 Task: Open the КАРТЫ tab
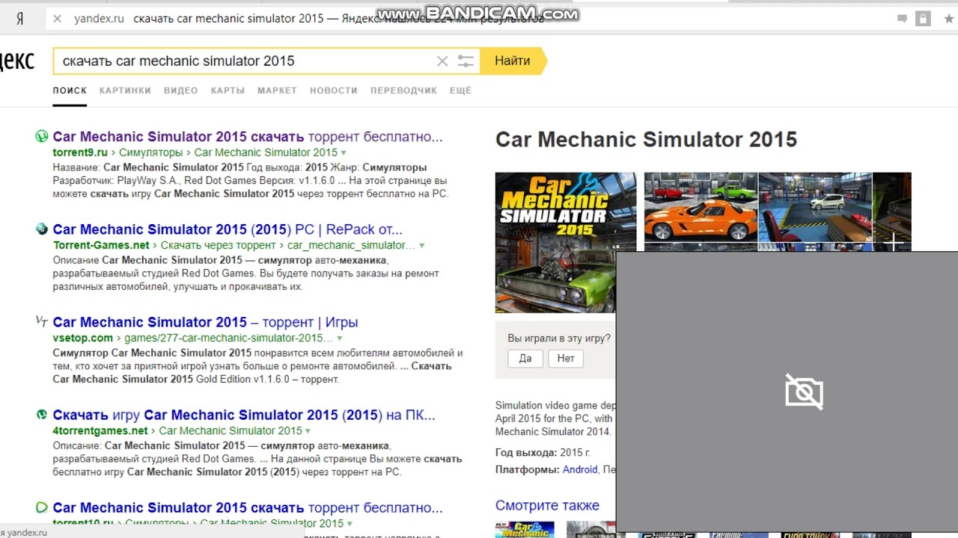coord(228,90)
